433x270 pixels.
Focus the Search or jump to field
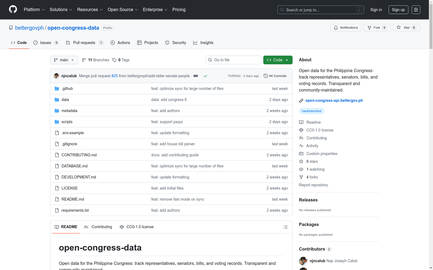coord(321,10)
